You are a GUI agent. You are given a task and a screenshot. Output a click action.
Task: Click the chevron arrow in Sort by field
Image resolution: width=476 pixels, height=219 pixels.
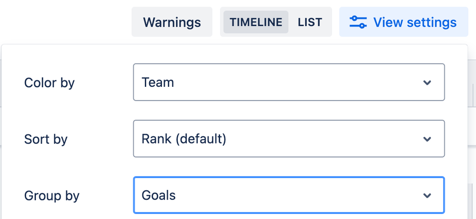click(x=427, y=139)
